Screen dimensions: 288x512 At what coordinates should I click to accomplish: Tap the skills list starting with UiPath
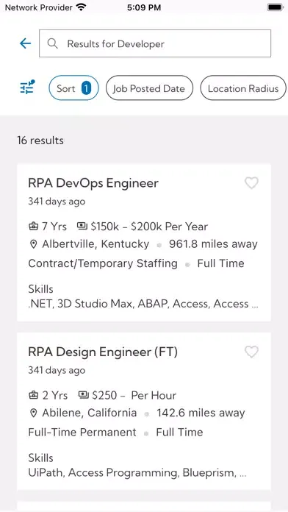137,472
